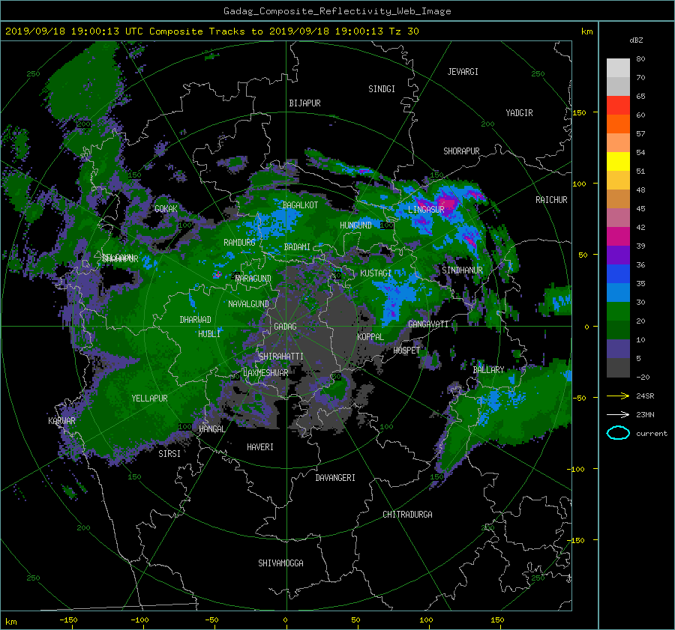Click the LAXMESHWAR city label
Screen dimensions: 675x630
coord(265,373)
